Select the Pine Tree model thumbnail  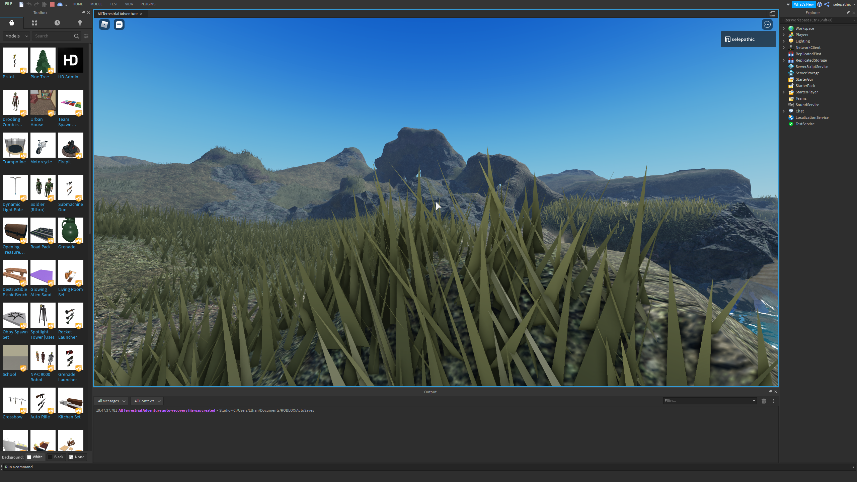(x=43, y=60)
